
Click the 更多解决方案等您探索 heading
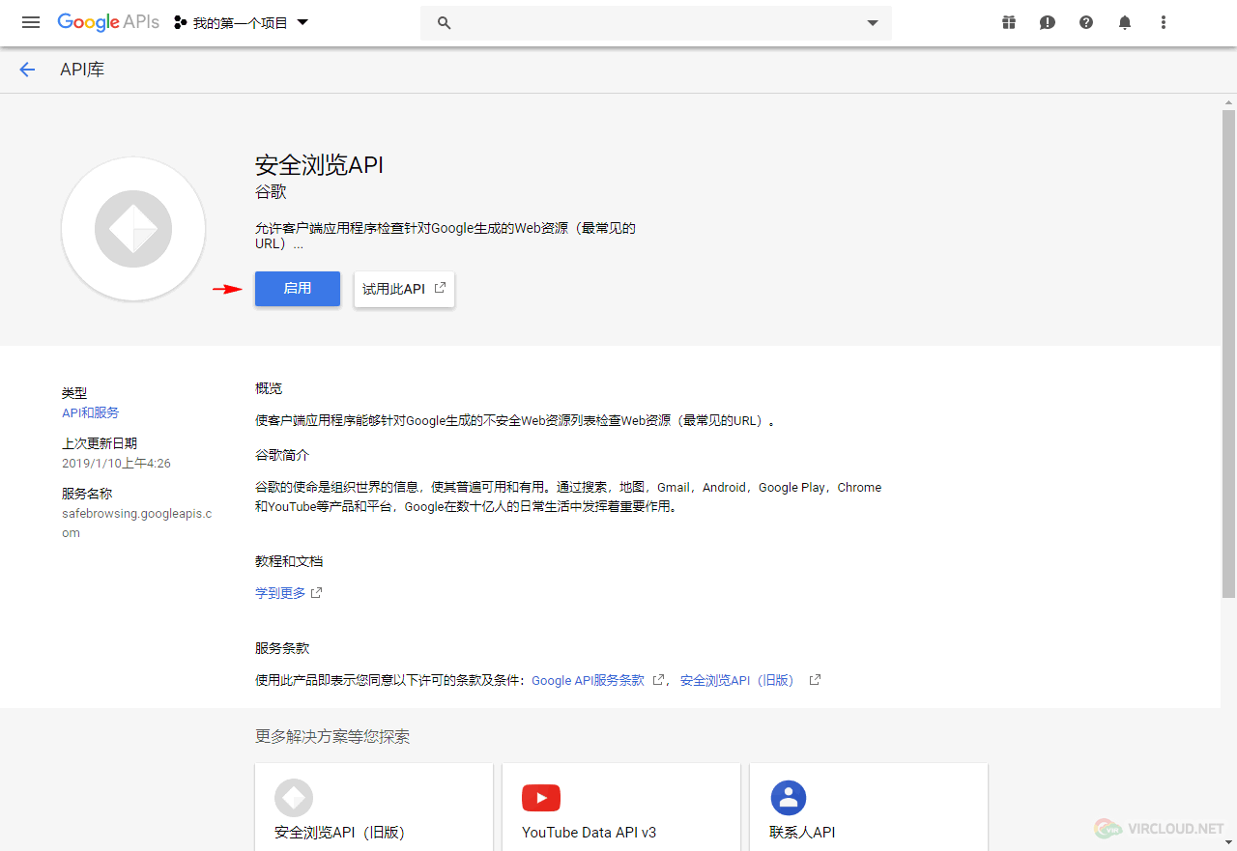[332, 737]
